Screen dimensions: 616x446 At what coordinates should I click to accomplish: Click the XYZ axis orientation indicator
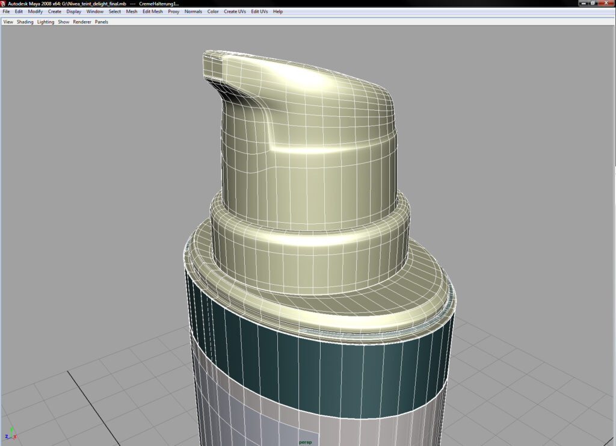10,434
